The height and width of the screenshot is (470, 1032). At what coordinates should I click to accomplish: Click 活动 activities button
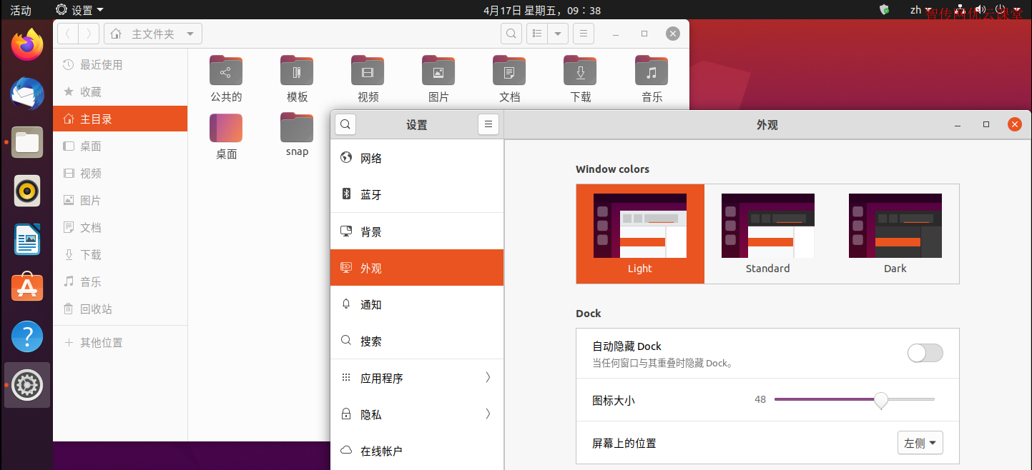tap(21, 10)
